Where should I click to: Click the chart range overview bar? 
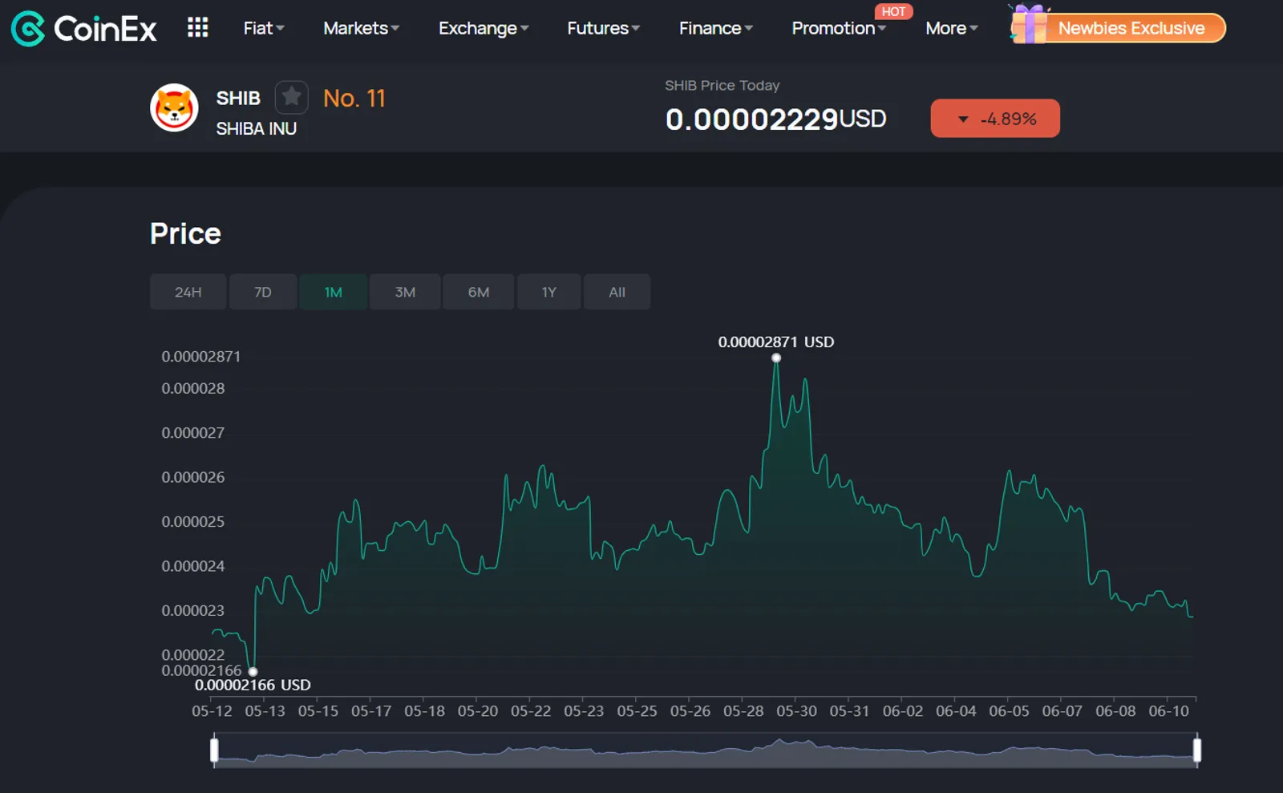click(x=706, y=751)
